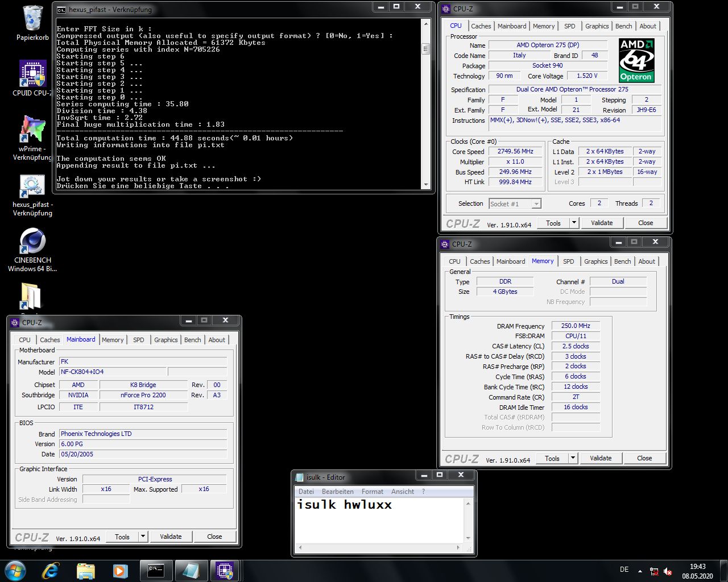Click the Editor scrollbar down arrow
The image size is (728, 582).
click(x=468, y=538)
